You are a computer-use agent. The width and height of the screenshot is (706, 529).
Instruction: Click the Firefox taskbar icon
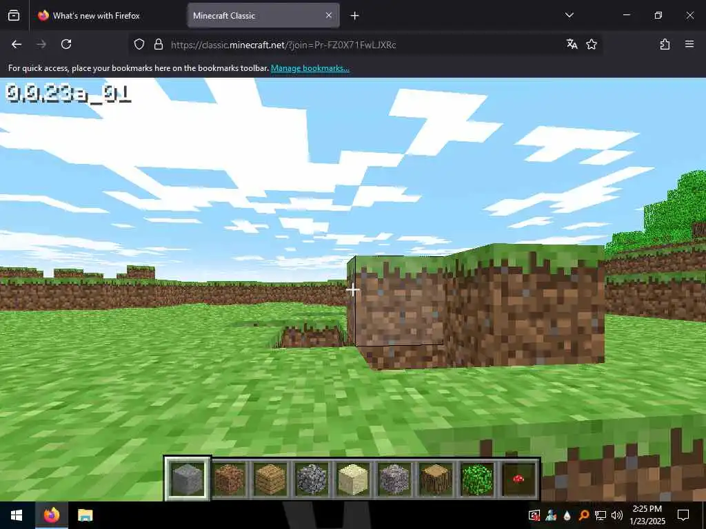coord(51,515)
